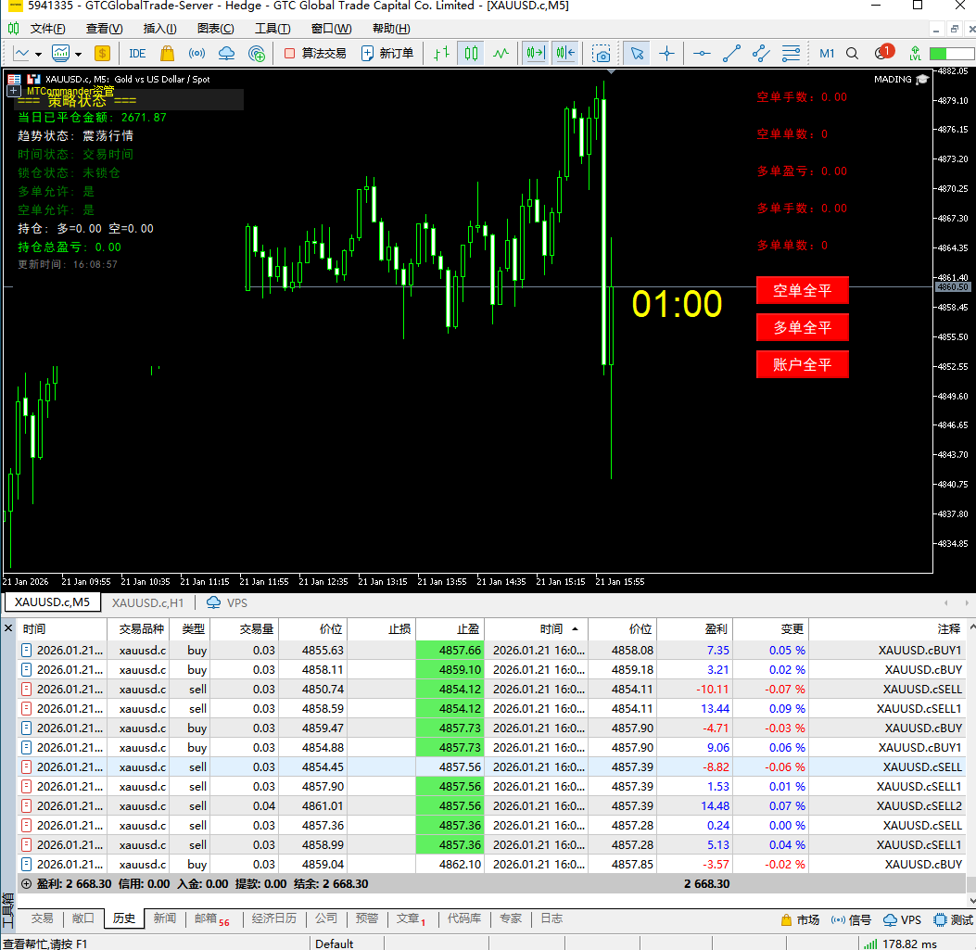The height and width of the screenshot is (950, 976).
Task: Open the search magnifier icon
Action: click(853, 54)
